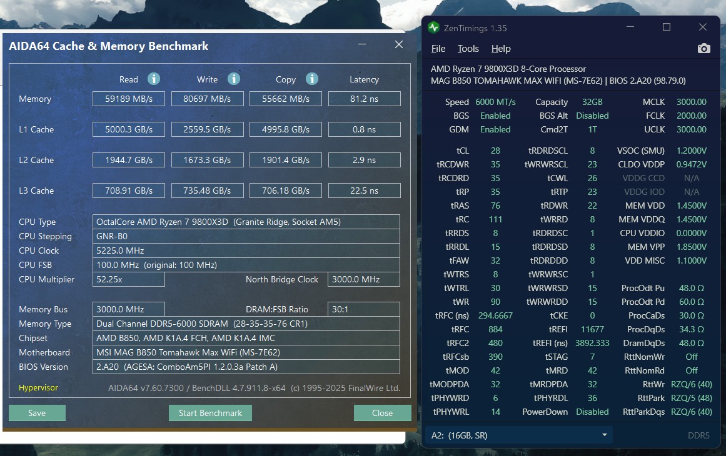This screenshot has width=726, height=456.
Task: Click the ZenTimings app logo icon
Action: (x=433, y=27)
